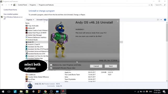The width and height of the screenshot is (168, 94).
Task: Expand the address bar history dropdown
Action: (x=149, y=5)
